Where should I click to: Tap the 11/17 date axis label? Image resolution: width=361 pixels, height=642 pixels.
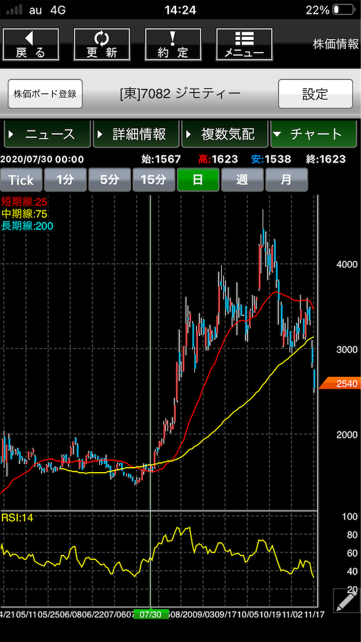[314, 614]
